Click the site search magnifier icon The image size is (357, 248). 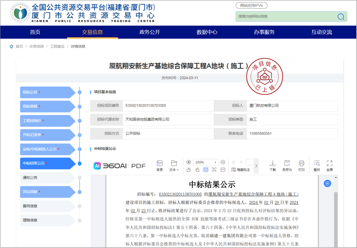(x=340, y=17)
